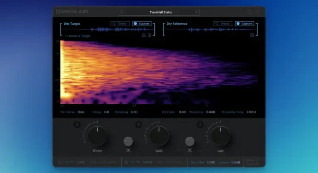This screenshot has height=173, width=318.
Task: Click the Proximity Freq 130Hz value
Action: pyautogui.click(x=251, y=112)
